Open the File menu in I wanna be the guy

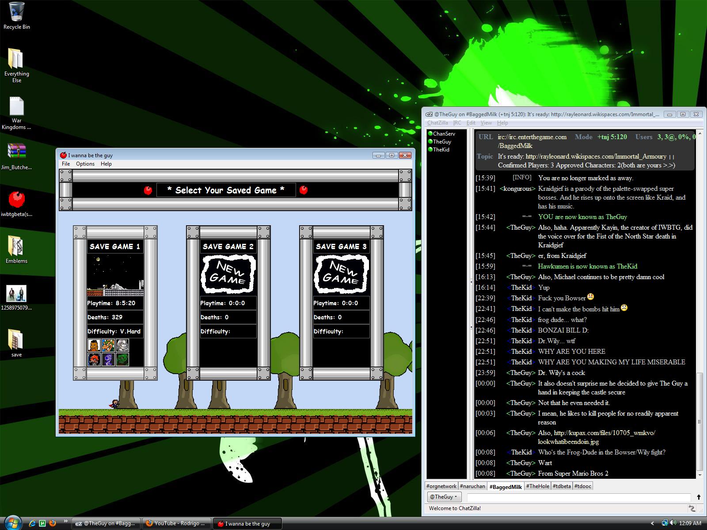pos(66,164)
